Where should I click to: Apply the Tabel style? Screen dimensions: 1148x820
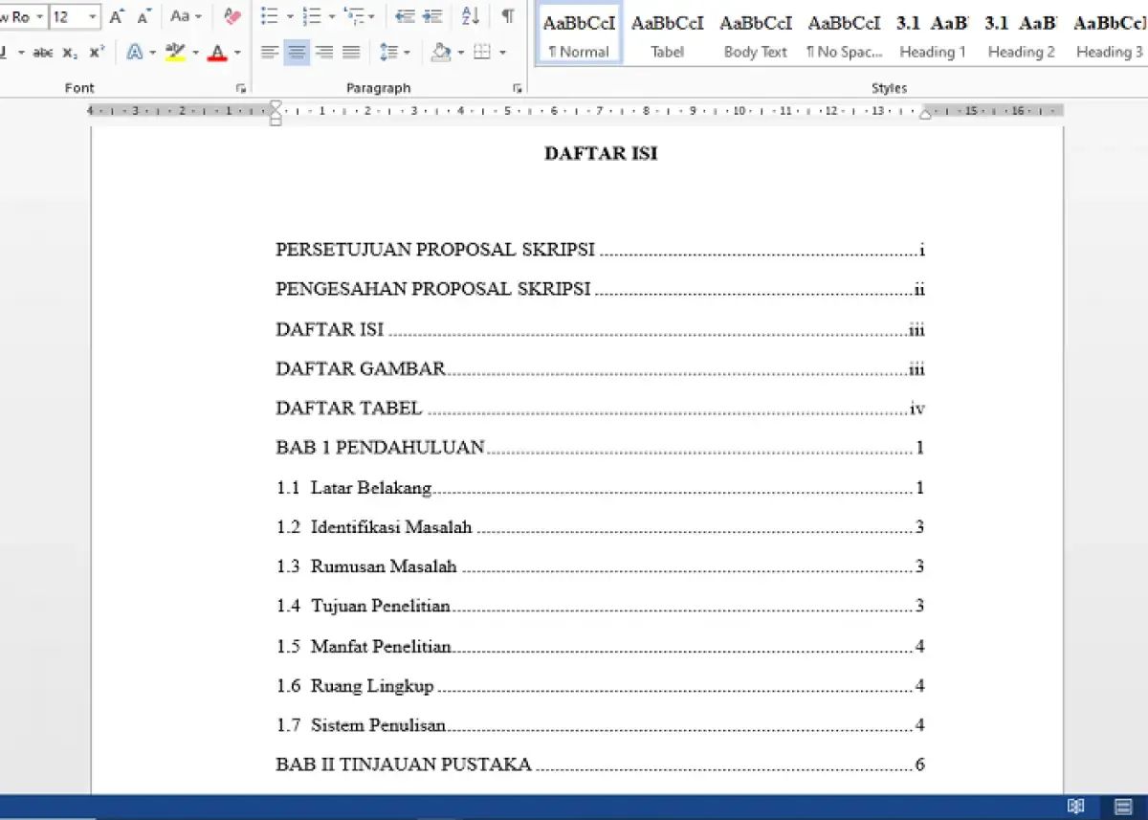pyautogui.click(x=667, y=34)
